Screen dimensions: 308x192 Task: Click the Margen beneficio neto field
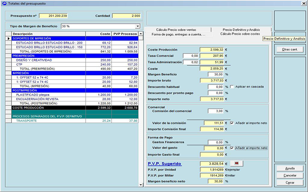(x=216, y=181)
